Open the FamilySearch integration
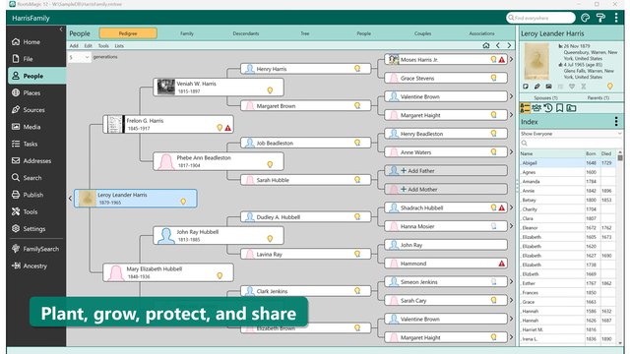Image resolution: width=630 pixels, height=354 pixels. point(36,249)
